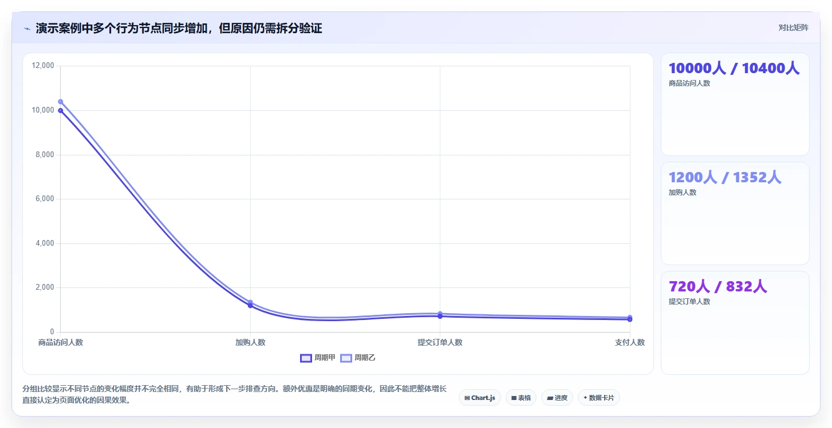
Task: Click the 周期乙 data point at 加购人数
Action: pyautogui.click(x=250, y=302)
